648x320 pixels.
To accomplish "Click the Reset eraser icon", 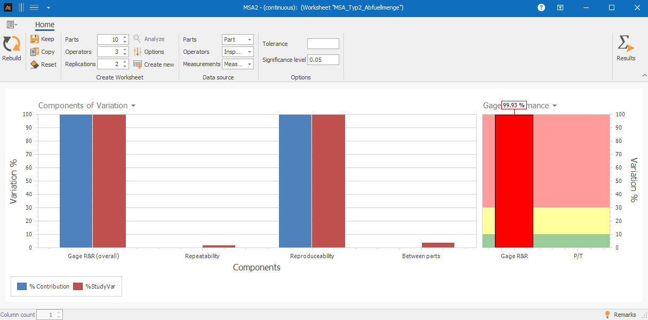I will tap(35, 65).
